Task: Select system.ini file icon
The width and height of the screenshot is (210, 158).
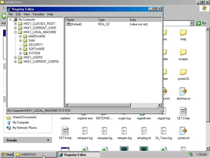Action: point(183,131)
